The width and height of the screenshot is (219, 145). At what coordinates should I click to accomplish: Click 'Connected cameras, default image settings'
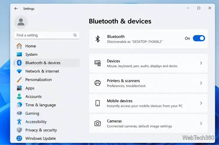pos(139,126)
